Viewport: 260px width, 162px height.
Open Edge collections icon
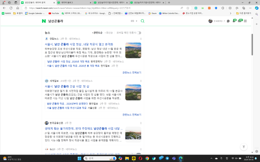pos(244,8)
